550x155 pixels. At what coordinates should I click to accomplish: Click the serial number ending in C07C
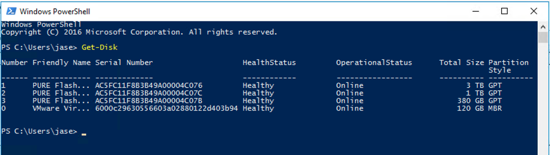[x=149, y=93]
